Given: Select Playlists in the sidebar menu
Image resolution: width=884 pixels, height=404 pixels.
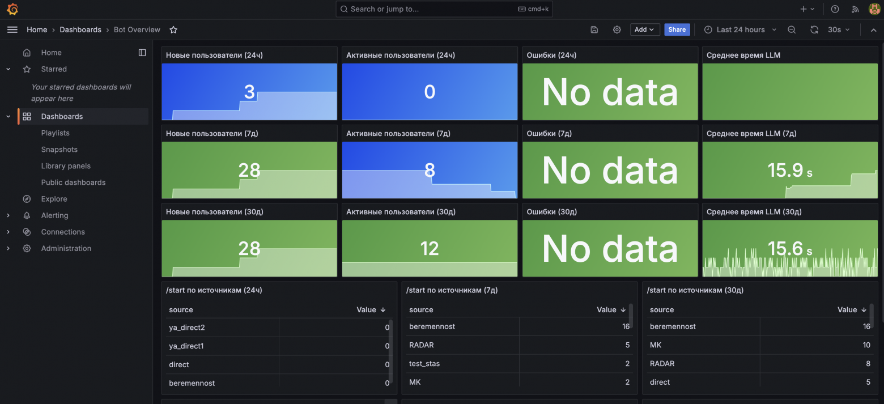Looking at the screenshot, I should 55,133.
